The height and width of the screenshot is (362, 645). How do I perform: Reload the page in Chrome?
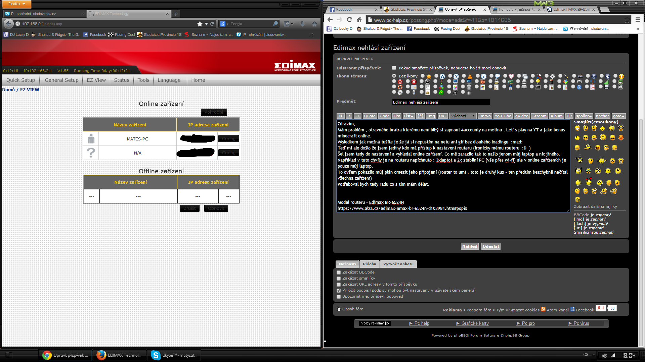[x=349, y=20]
